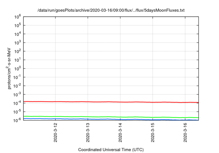The image size is (219, 153).
Task: Click the 10^6 y-axis tick label
Action: (x=18, y=17)
